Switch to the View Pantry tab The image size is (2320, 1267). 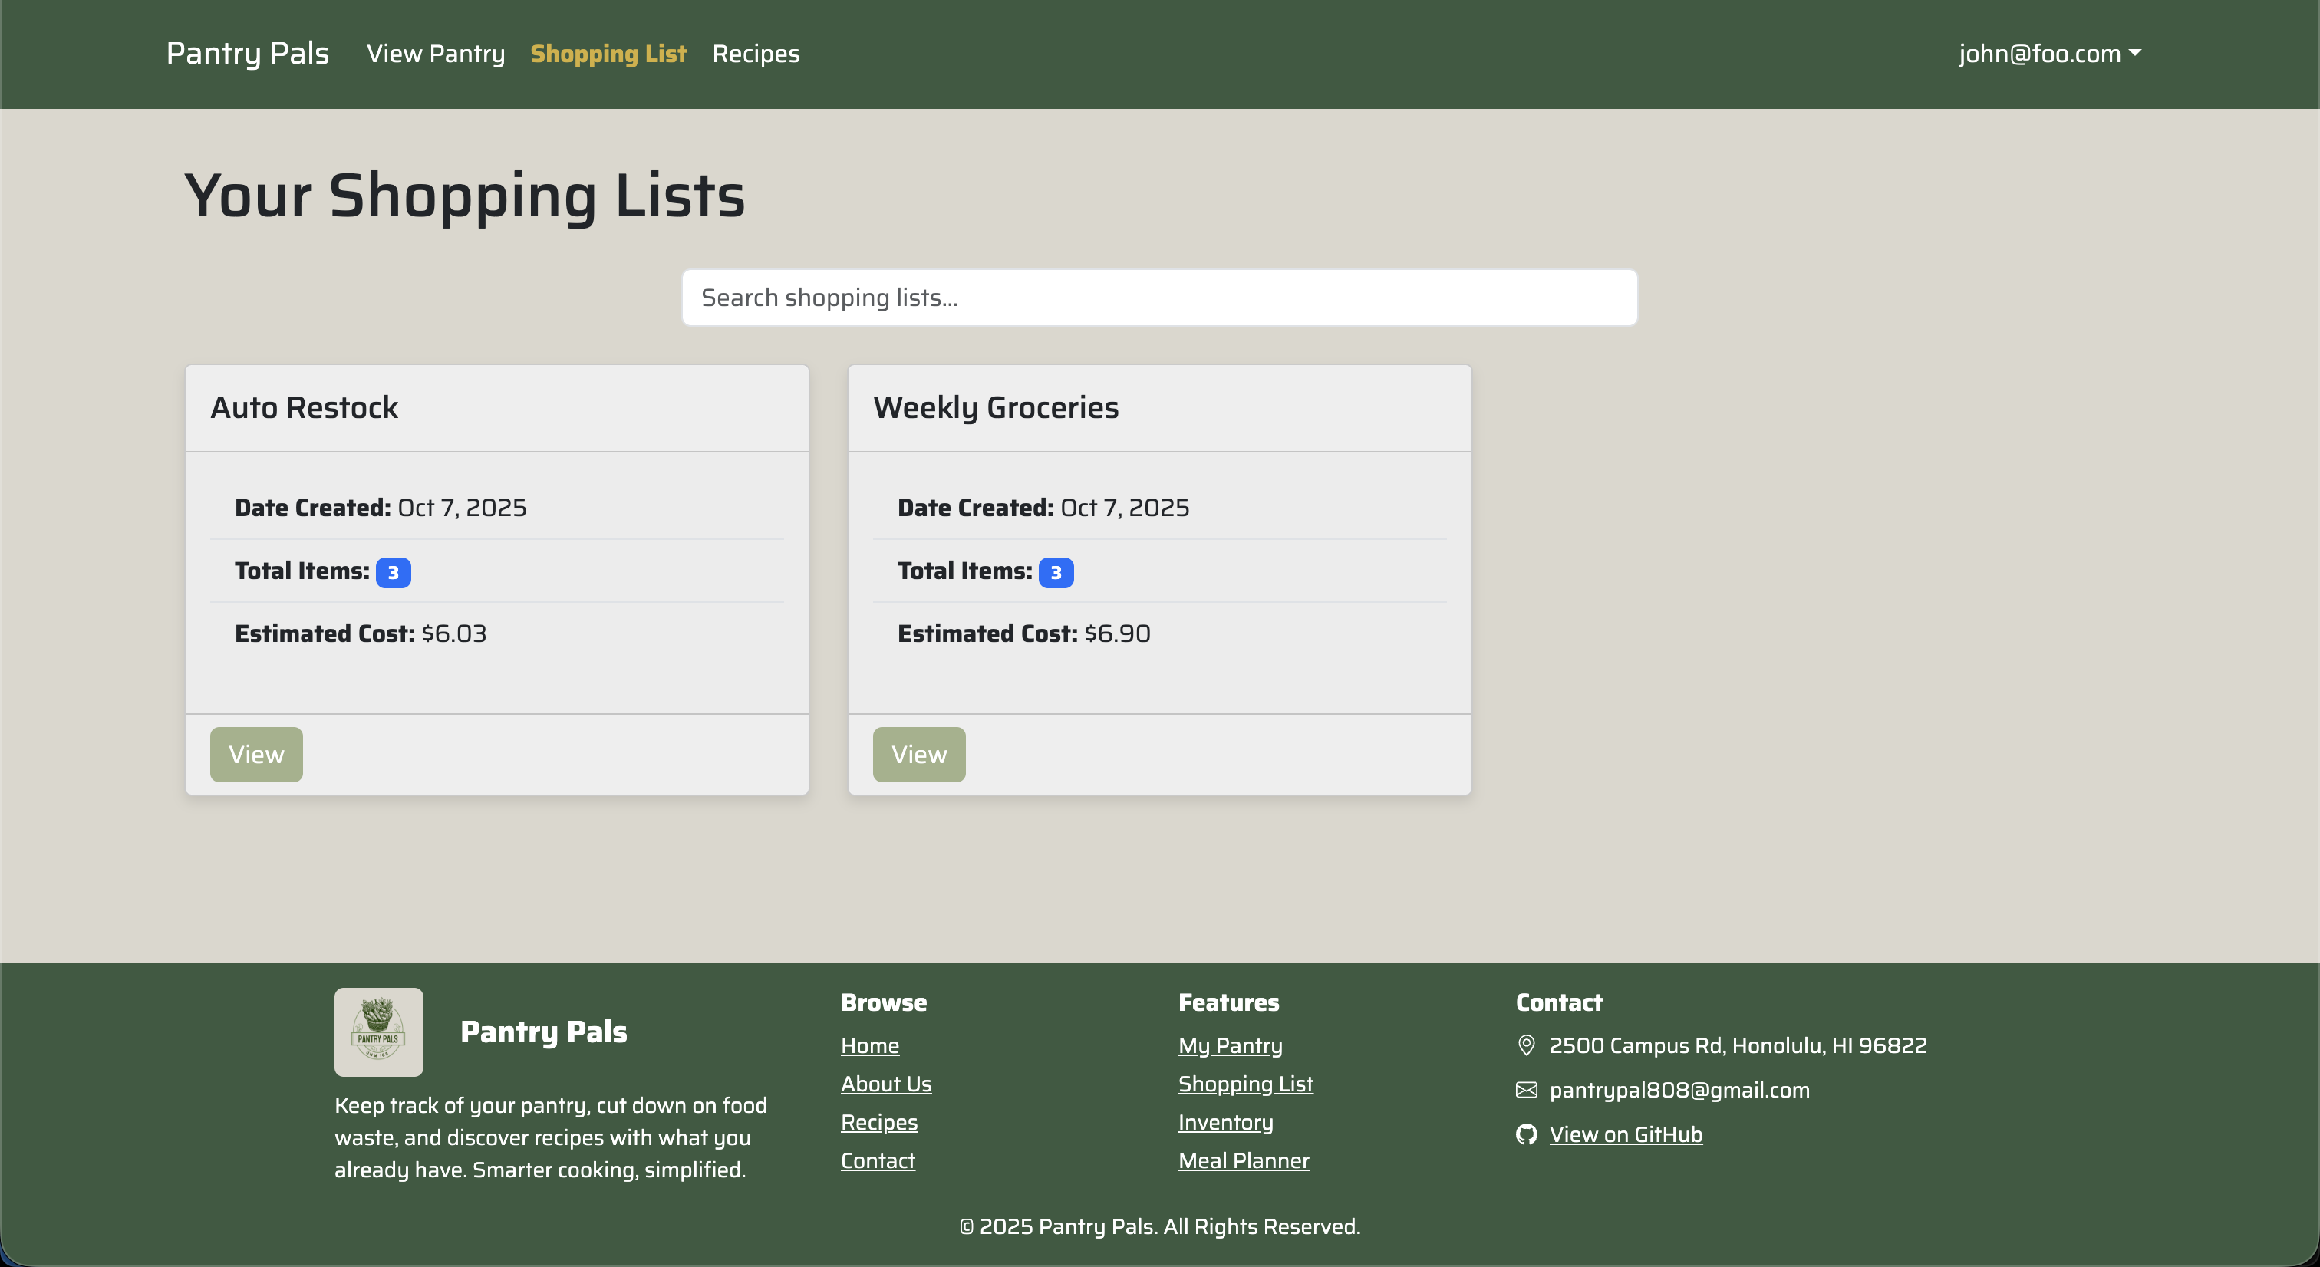click(435, 53)
